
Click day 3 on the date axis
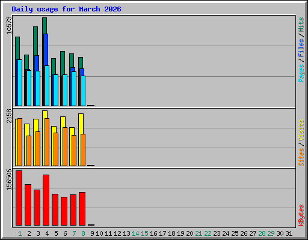tap(38, 233)
